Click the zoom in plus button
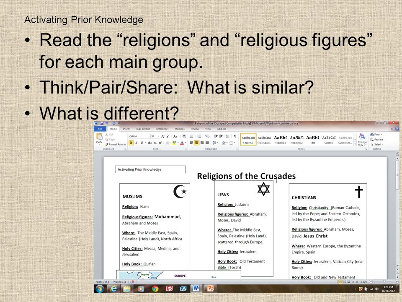The image size is (402, 302). [x=397, y=282]
